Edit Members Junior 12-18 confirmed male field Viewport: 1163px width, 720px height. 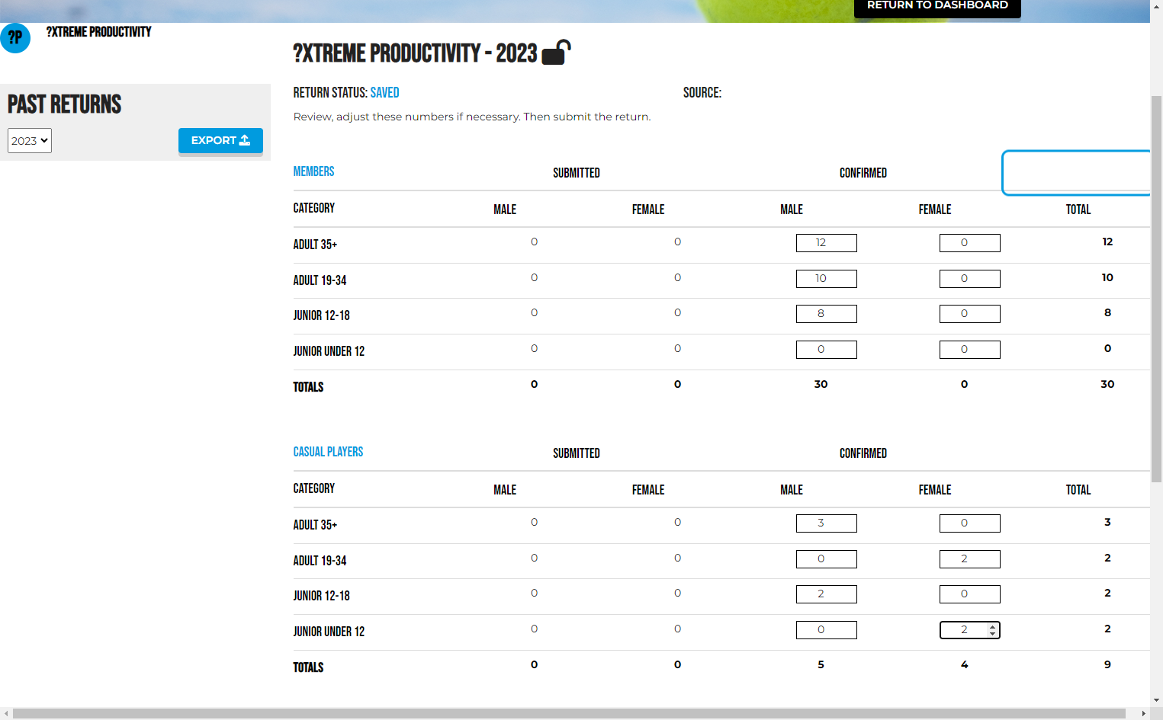[827, 314]
